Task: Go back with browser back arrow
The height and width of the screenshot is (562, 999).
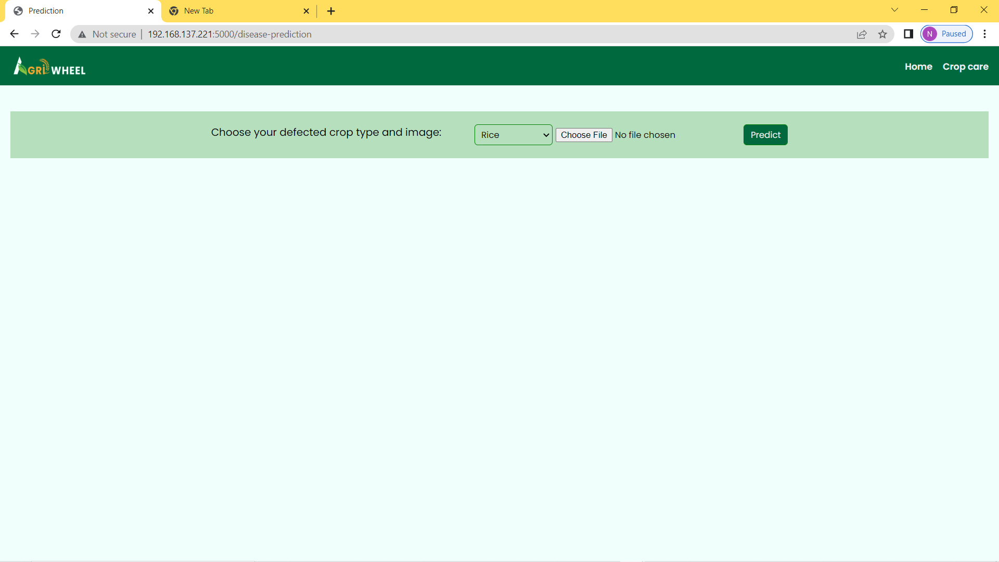Action: (x=14, y=34)
